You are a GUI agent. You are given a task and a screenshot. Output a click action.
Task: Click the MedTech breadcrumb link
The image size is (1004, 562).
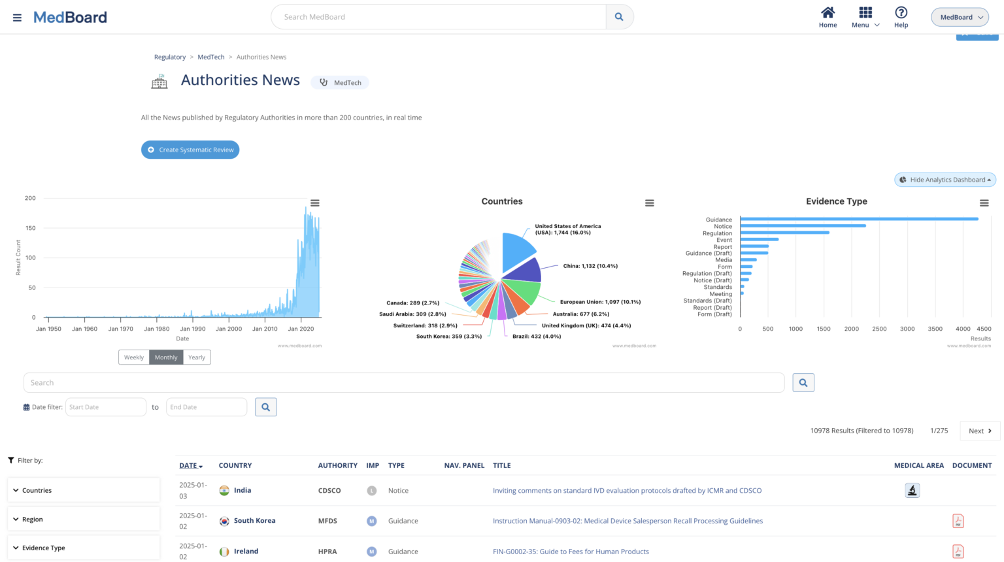click(x=210, y=57)
